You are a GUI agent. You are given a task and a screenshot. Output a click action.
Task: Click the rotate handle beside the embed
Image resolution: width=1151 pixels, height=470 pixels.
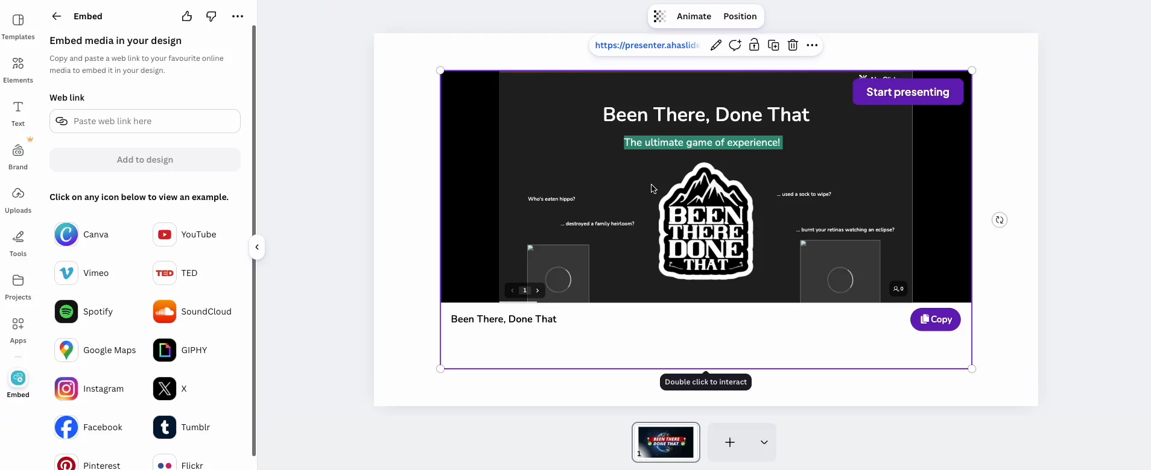(1000, 220)
